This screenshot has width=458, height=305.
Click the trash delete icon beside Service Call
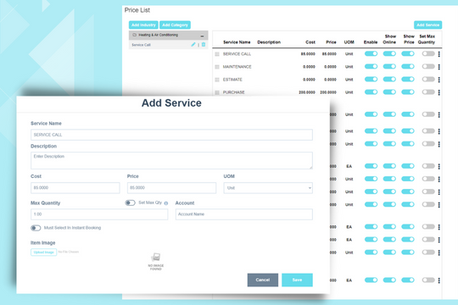(x=204, y=45)
